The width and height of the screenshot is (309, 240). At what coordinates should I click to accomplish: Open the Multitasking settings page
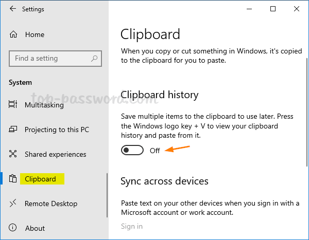tap(44, 105)
